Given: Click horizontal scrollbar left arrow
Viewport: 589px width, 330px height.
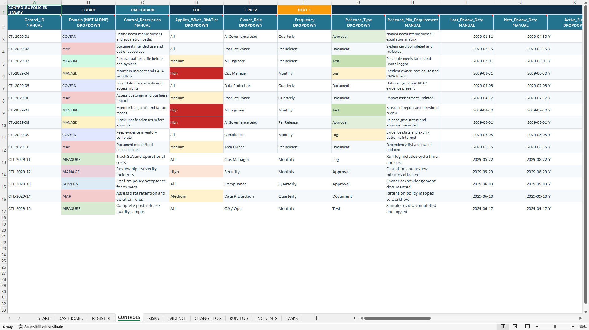Looking at the screenshot, I should [362, 318].
